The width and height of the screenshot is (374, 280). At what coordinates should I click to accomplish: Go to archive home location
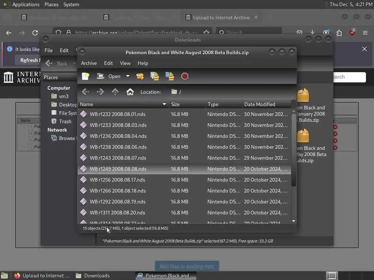[130, 92]
